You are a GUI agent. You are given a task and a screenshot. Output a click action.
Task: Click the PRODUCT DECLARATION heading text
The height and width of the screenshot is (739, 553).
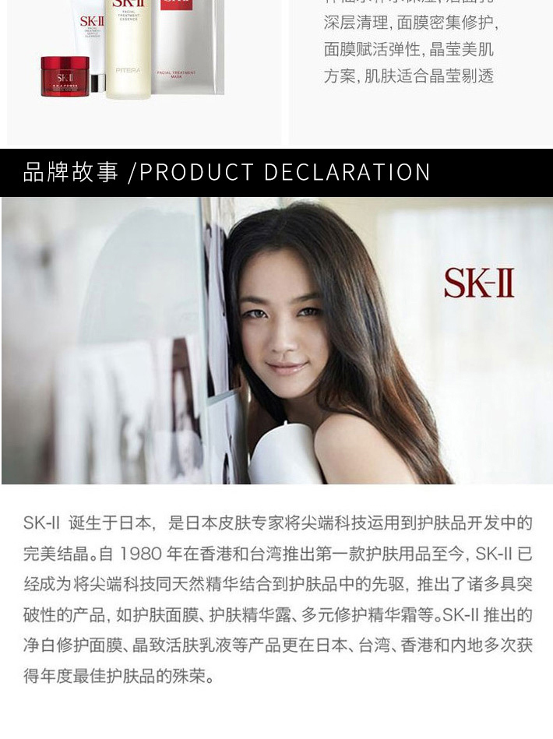coord(285,172)
